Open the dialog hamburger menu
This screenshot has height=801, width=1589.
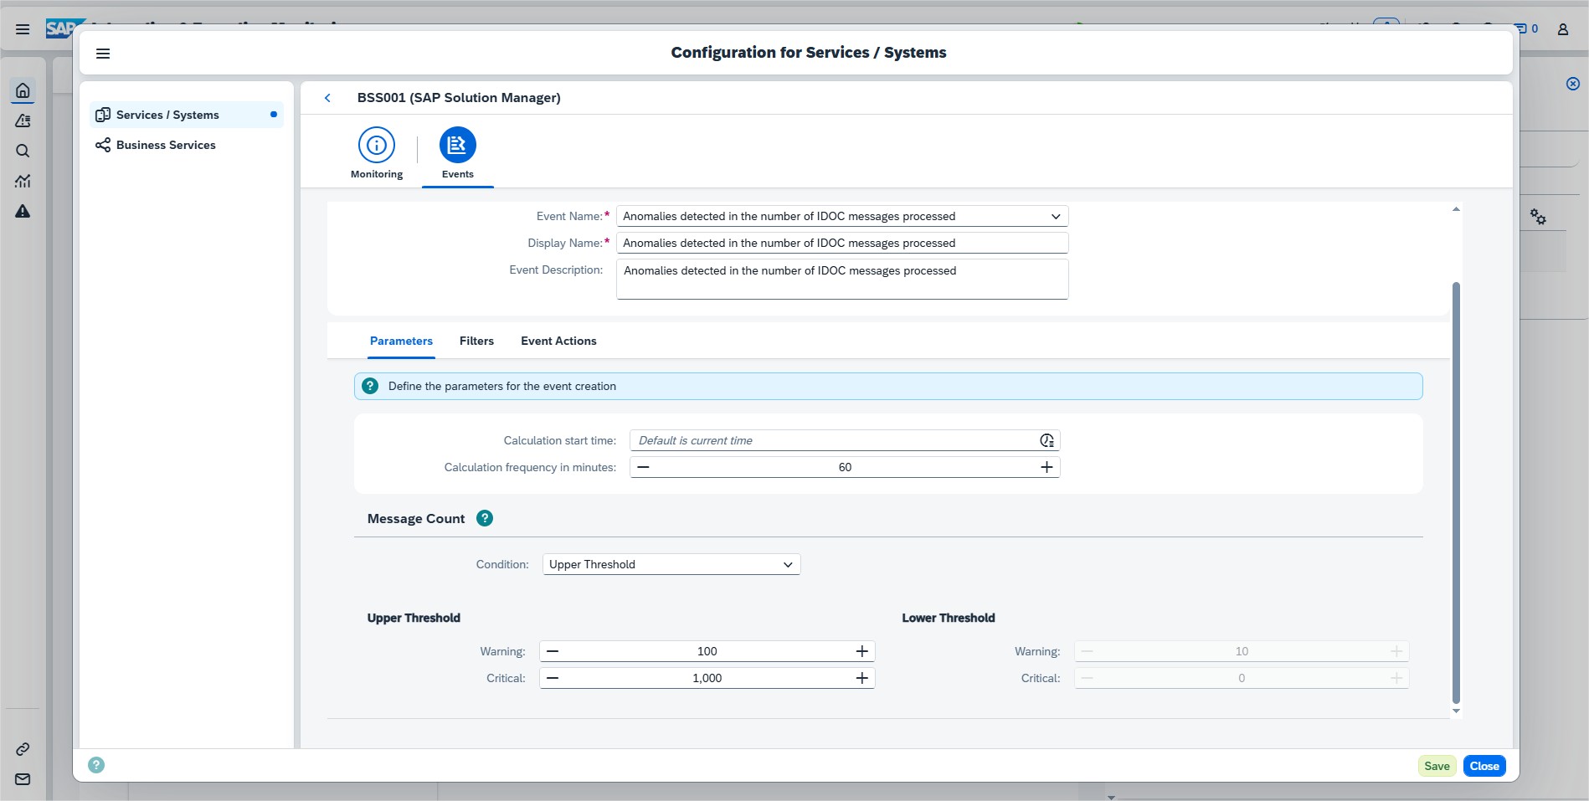103,54
